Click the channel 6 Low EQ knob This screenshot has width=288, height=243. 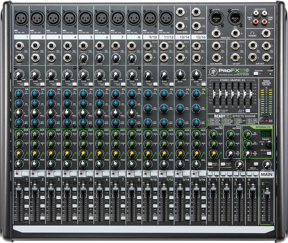tap(99, 122)
